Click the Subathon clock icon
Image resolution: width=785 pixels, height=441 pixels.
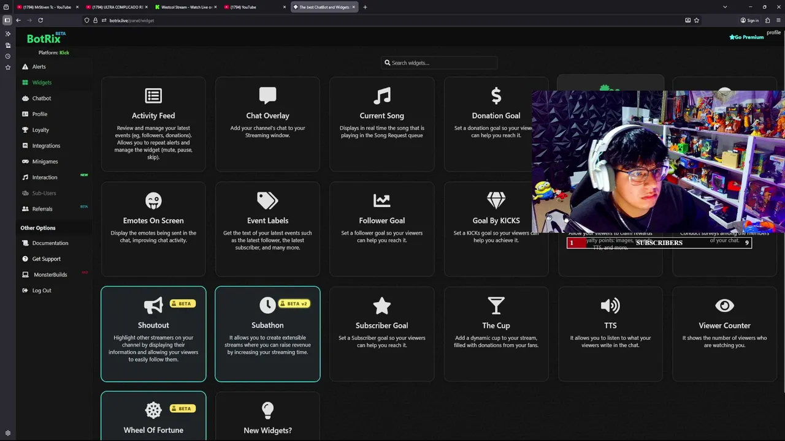[x=267, y=305]
